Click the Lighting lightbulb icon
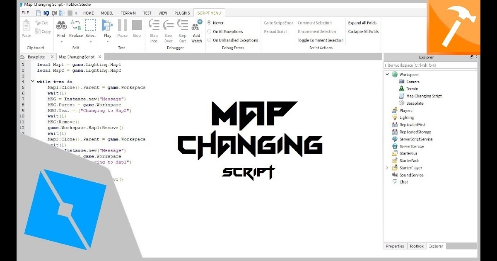 coord(395,118)
